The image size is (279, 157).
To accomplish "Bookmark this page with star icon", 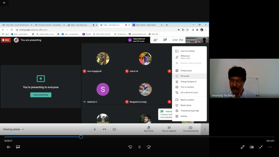I will tap(187, 30).
